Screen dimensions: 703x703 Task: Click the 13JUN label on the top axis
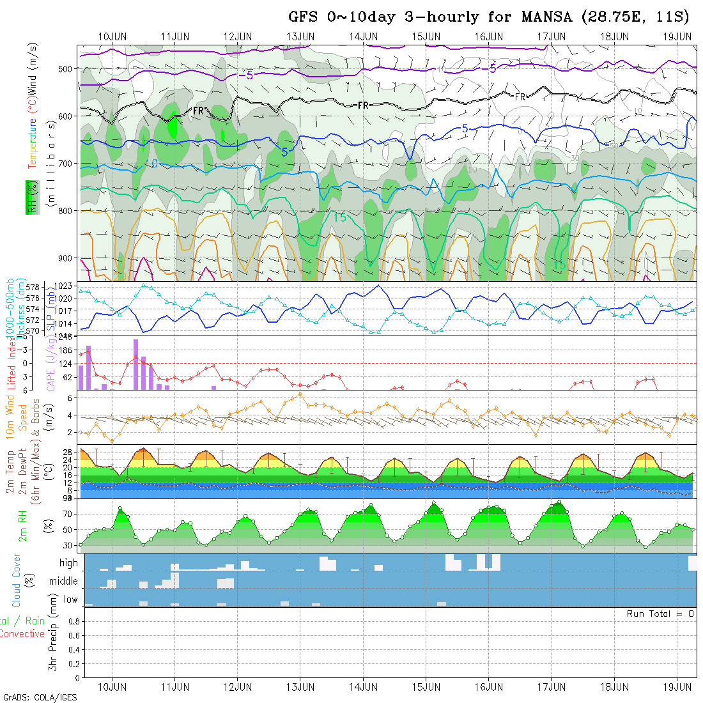[300, 37]
